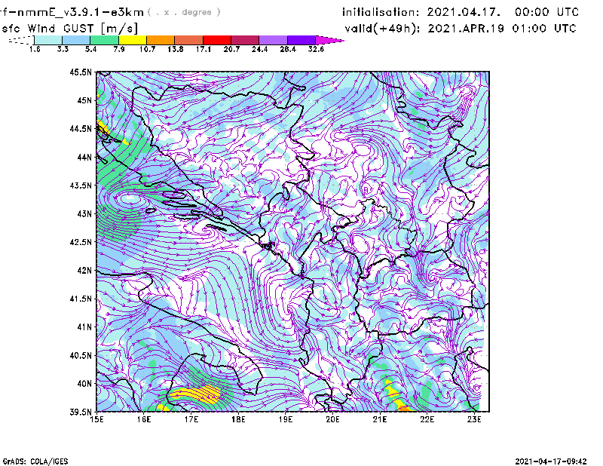Click the light cyan 1.6–3.3 legend swatch
The width and height of the screenshot is (603, 466).
(48, 40)
